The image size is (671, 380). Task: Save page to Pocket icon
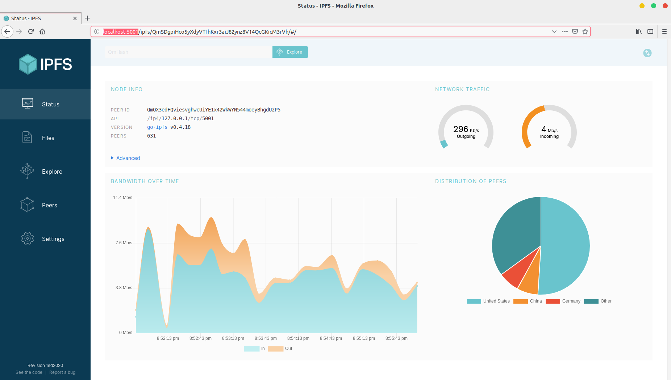(575, 31)
